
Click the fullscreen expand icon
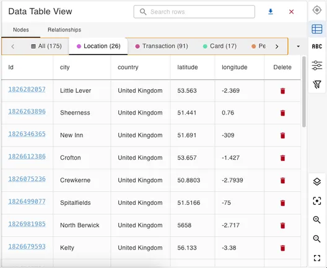tap(317, 258)
